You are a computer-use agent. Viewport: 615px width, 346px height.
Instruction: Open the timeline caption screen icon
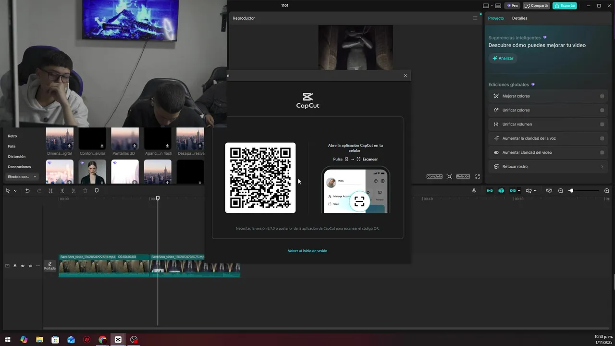pos(549,191)
